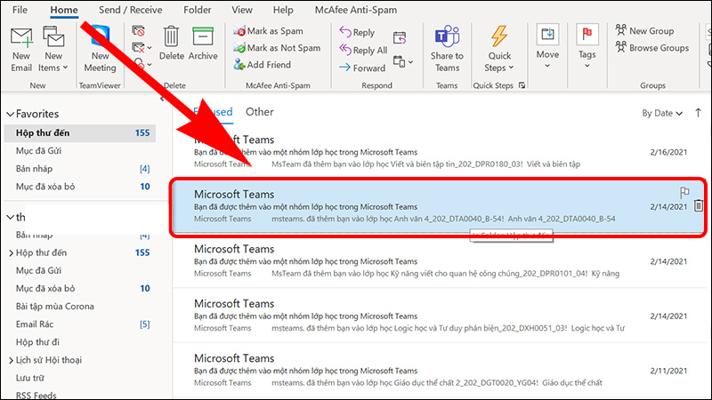This screenshot has height=400, width=712.
Task: Open the Email Rác folder
Action: click(80, 324)
